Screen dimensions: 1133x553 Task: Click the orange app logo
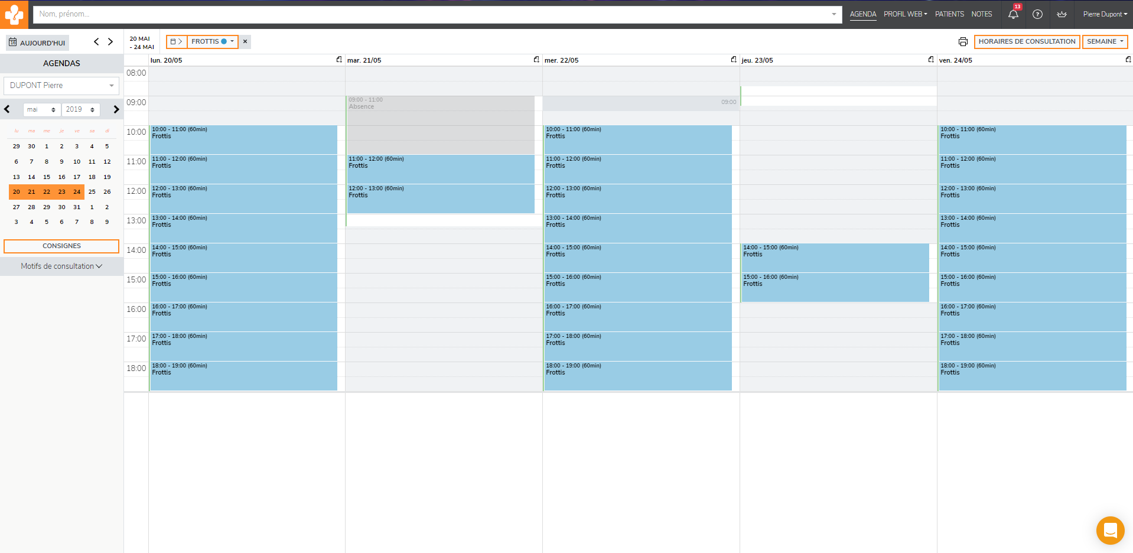(14, 14)
